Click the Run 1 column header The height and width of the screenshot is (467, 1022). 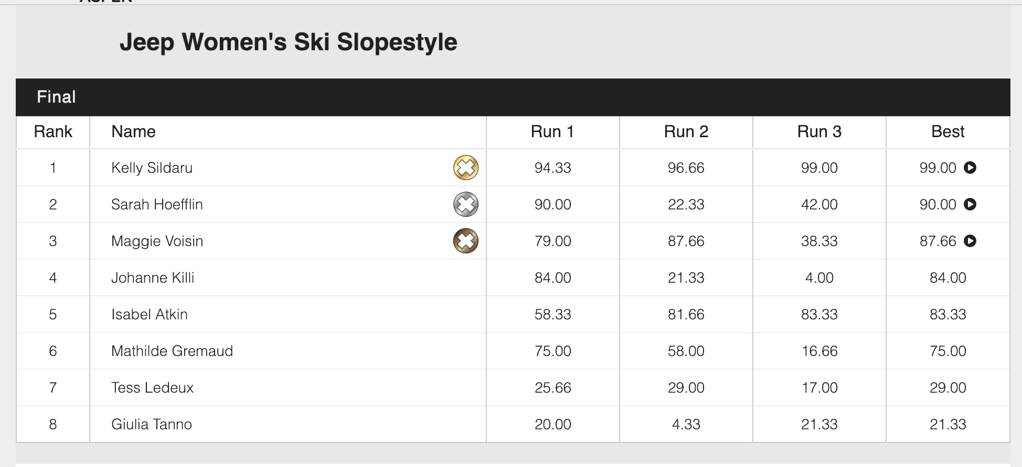click(552, 131)
